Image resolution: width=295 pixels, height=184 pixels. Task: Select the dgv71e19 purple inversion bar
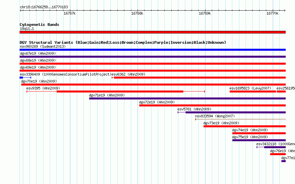click(187, 98)
